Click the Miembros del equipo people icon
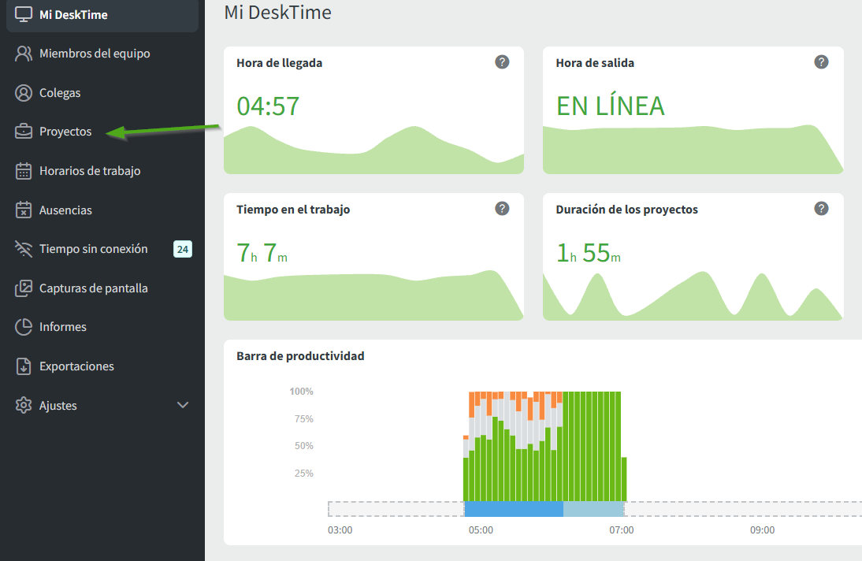The width and height of the screenshot is (862, 561). [x=24, y=54]
